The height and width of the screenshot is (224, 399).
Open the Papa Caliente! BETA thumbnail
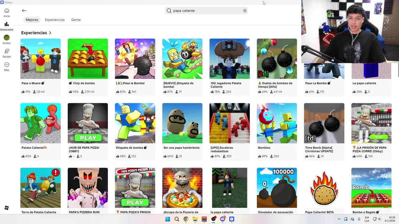(324, 188)
